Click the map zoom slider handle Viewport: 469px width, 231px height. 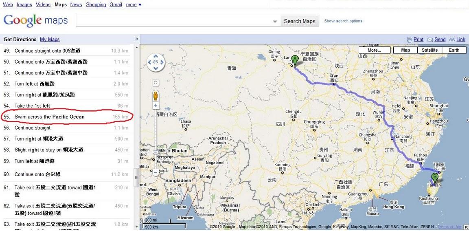click(156, 152)
